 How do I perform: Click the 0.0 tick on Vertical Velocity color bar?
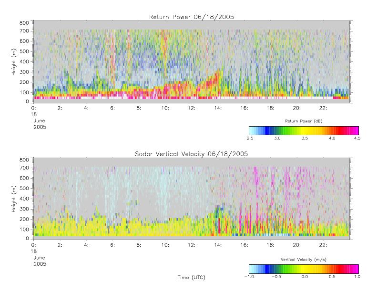click(305, 277)
